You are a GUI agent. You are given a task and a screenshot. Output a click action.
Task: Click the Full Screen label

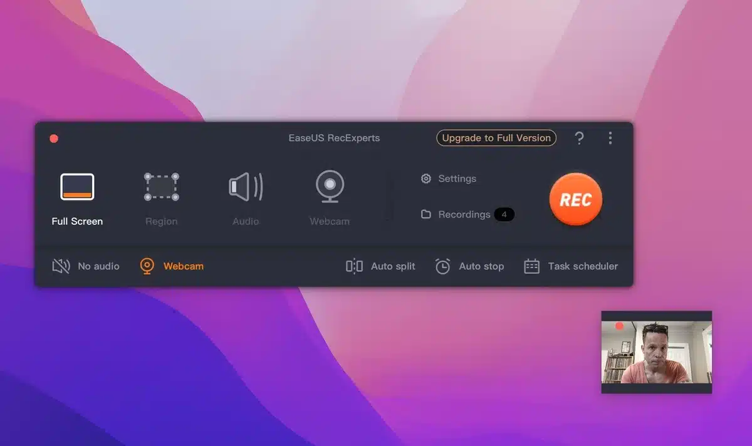click(77, 221)
